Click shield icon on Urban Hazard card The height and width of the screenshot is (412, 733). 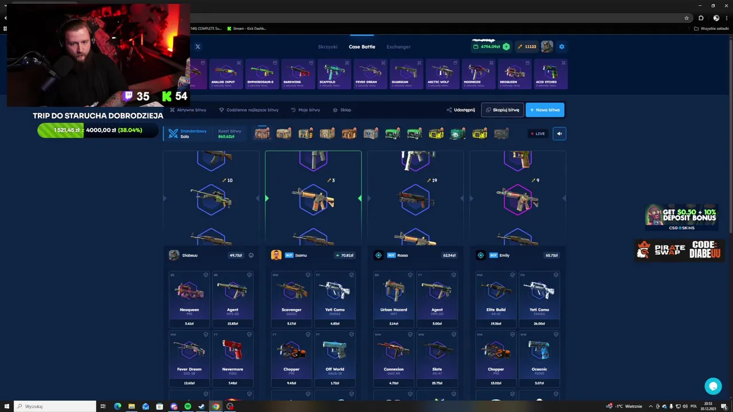coord(410,275)
